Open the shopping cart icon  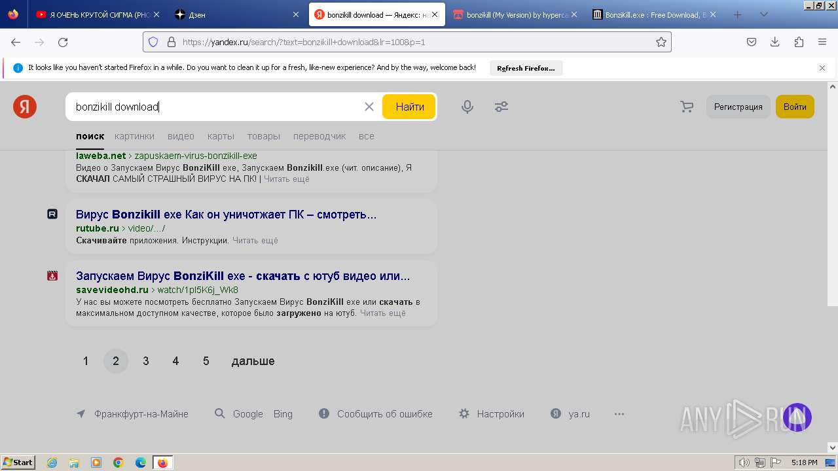[687, 107]
